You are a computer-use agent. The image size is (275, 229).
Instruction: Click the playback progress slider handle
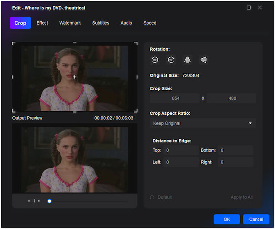[49, 201]
